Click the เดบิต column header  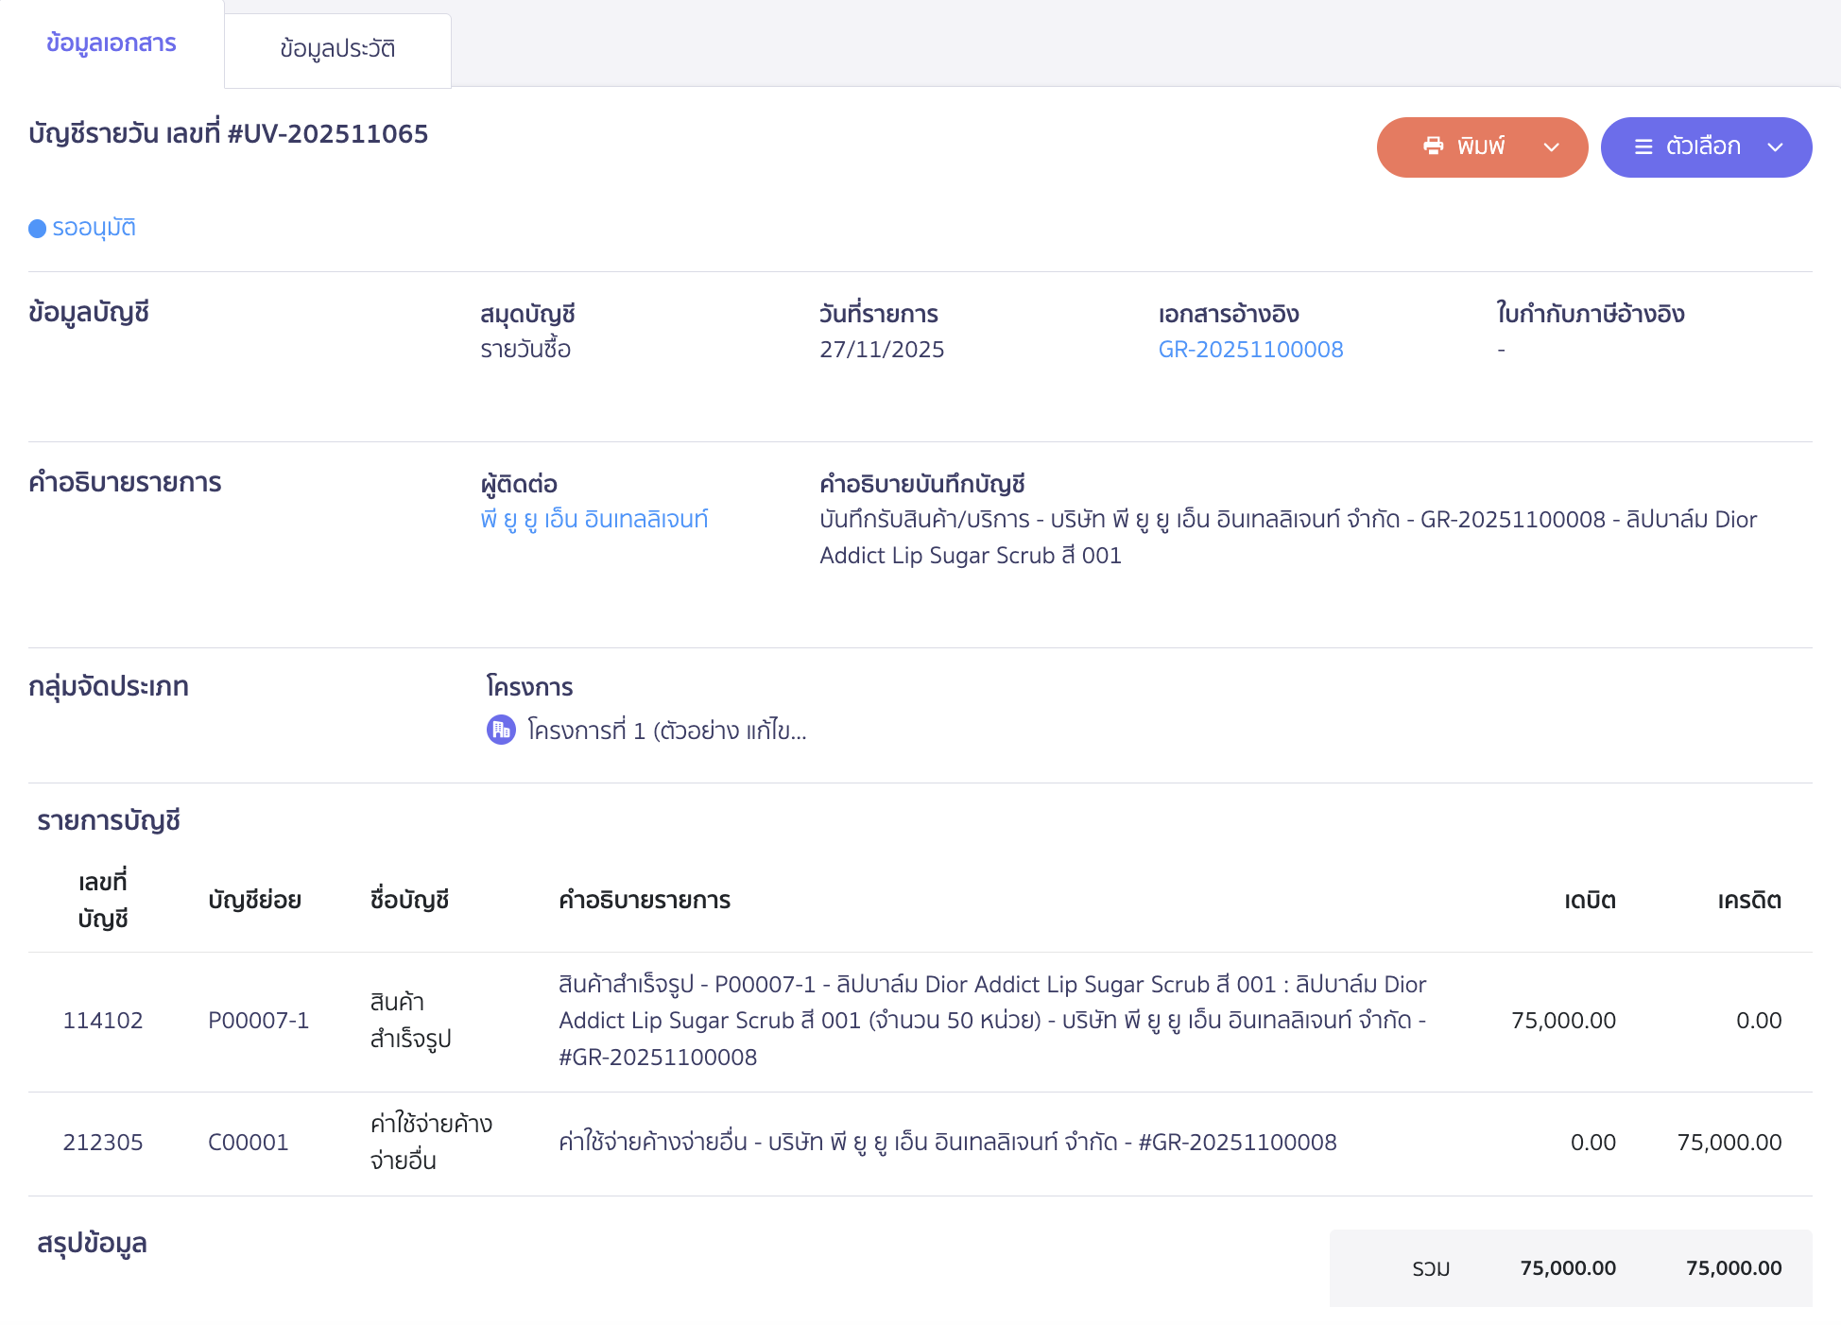(1589, 901)
